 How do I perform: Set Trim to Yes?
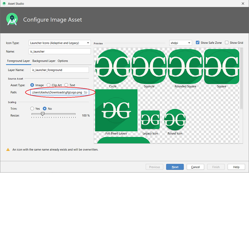(32, 109)
